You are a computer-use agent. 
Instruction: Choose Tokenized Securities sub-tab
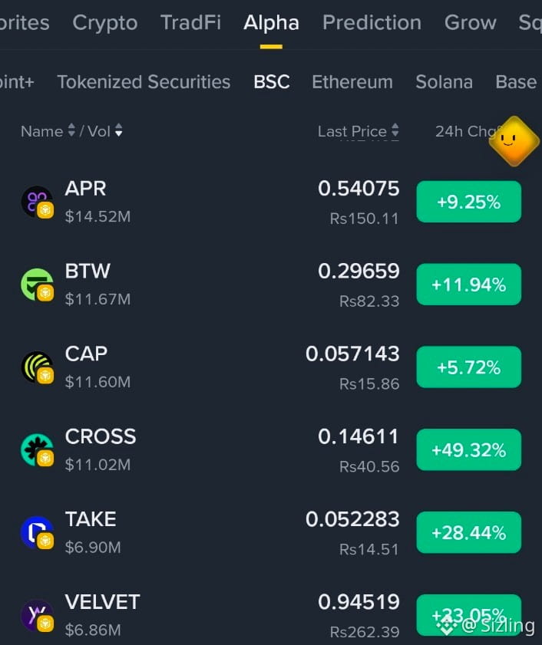(x=144, y=82)
